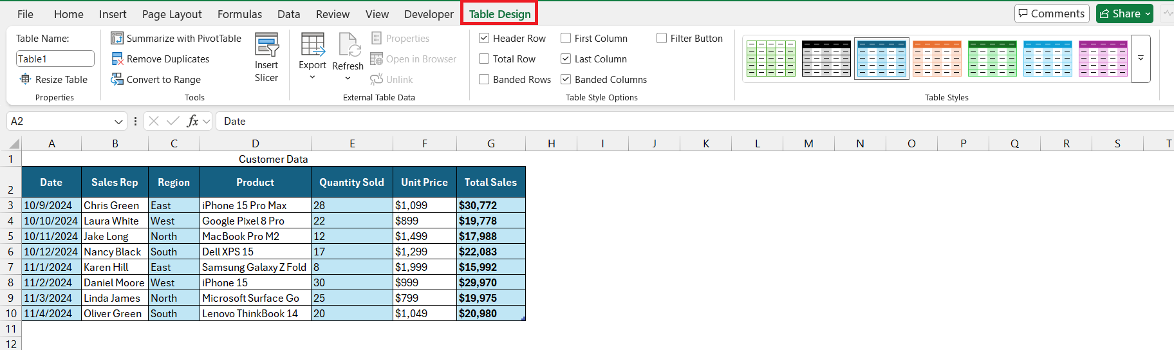Image resolution: width=1174 pixels, height=350 pixels.
Task: Click the Unlink icon
Action: [x=377, y=80]
